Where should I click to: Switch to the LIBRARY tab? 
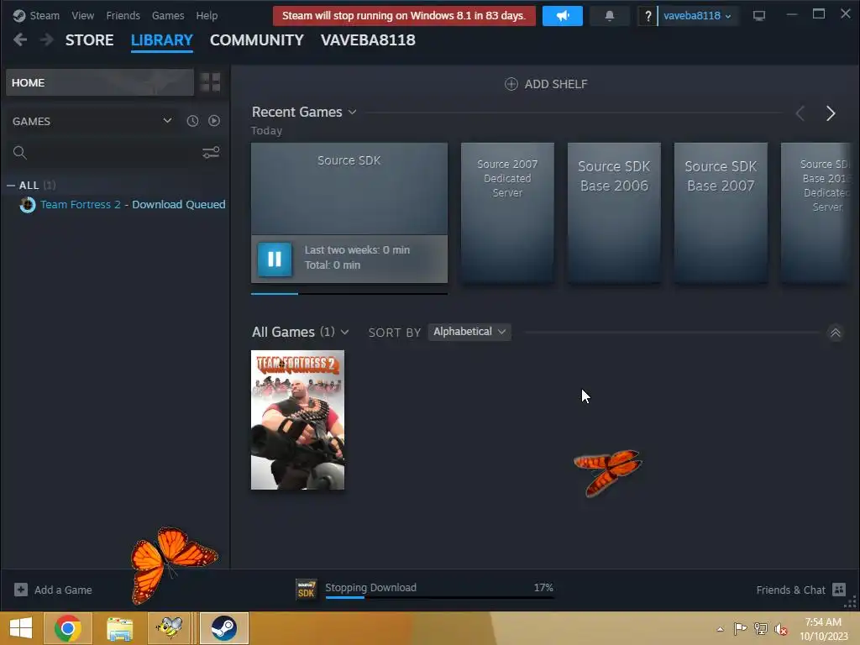[162, 40]
